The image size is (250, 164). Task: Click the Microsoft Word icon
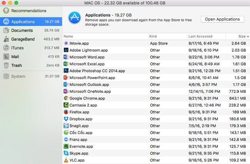click(66, 57)
